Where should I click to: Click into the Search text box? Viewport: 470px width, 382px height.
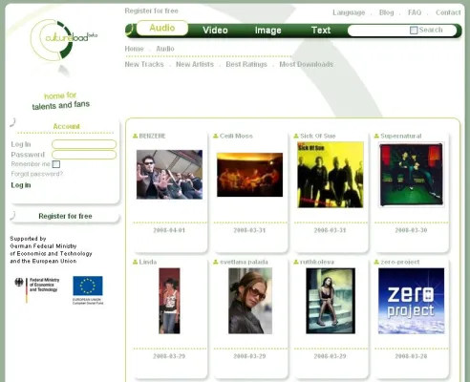click(378, 31)
